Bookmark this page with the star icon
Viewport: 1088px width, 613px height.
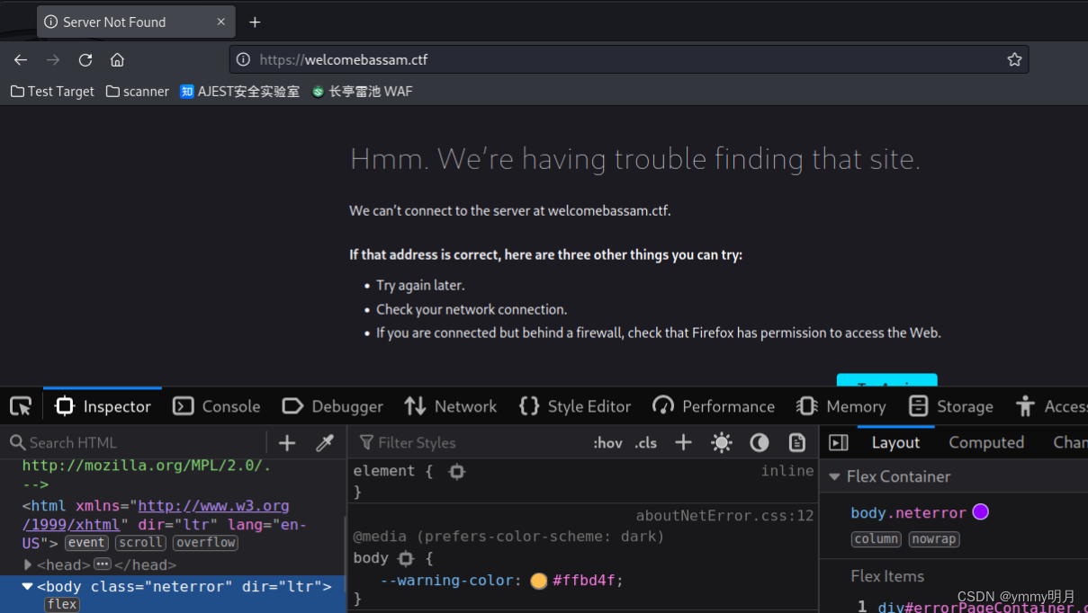coord(1014,59)
